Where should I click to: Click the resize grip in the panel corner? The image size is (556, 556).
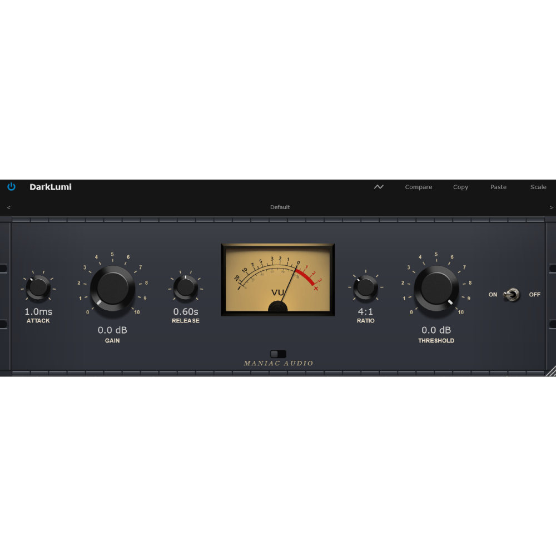click(x=550, y=371)
